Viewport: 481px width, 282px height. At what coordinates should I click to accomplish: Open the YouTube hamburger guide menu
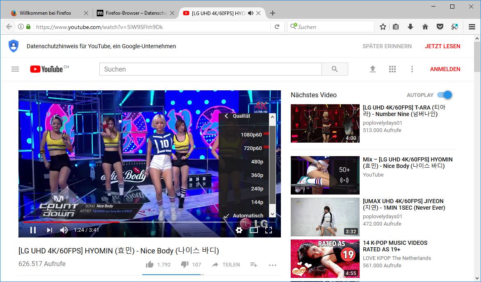tap(15, 69)
